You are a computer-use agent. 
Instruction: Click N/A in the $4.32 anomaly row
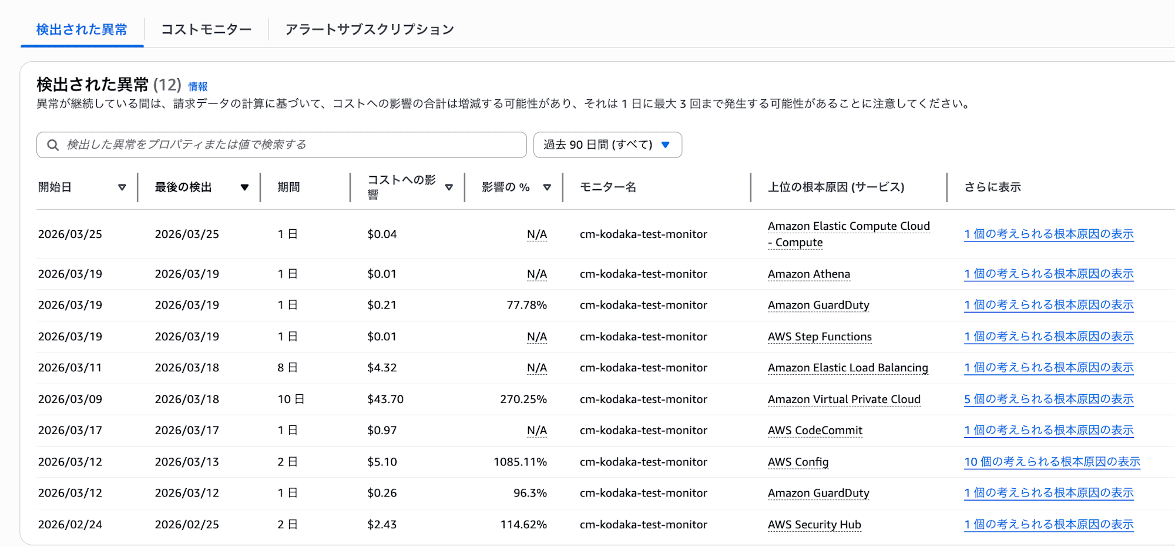537,367
